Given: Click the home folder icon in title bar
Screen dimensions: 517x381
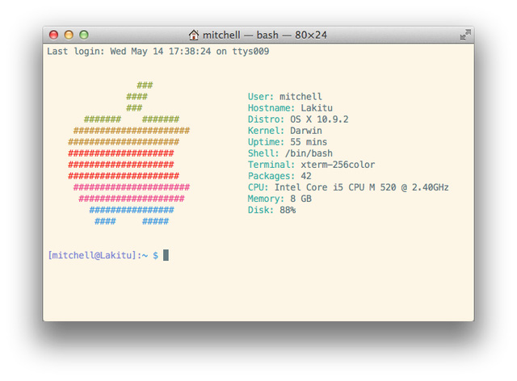Looking at the screenshot, I should [194, 35].
